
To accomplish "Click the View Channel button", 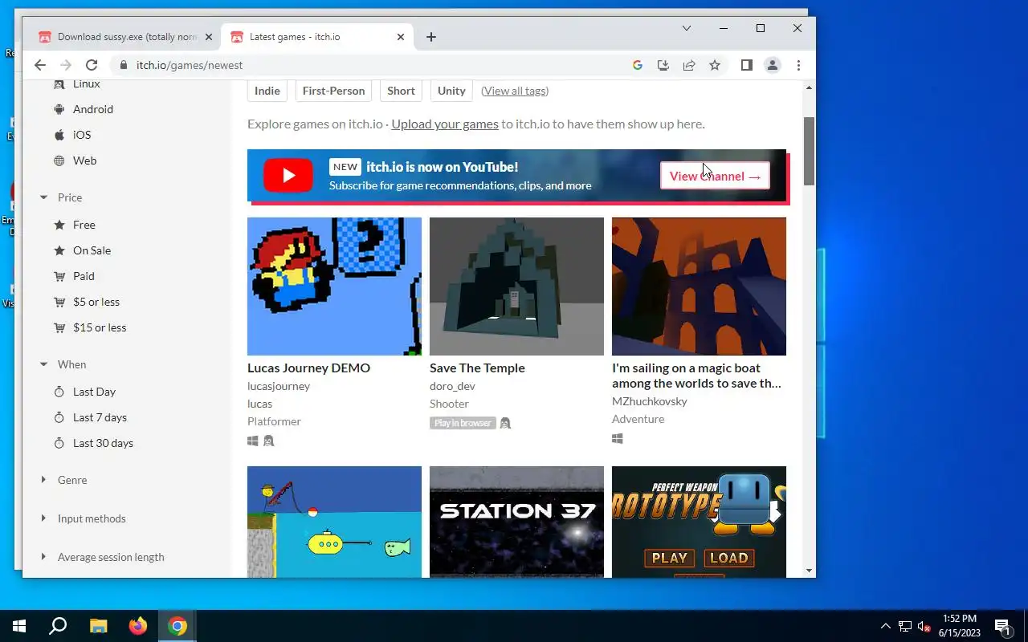I will click(715, 176).
